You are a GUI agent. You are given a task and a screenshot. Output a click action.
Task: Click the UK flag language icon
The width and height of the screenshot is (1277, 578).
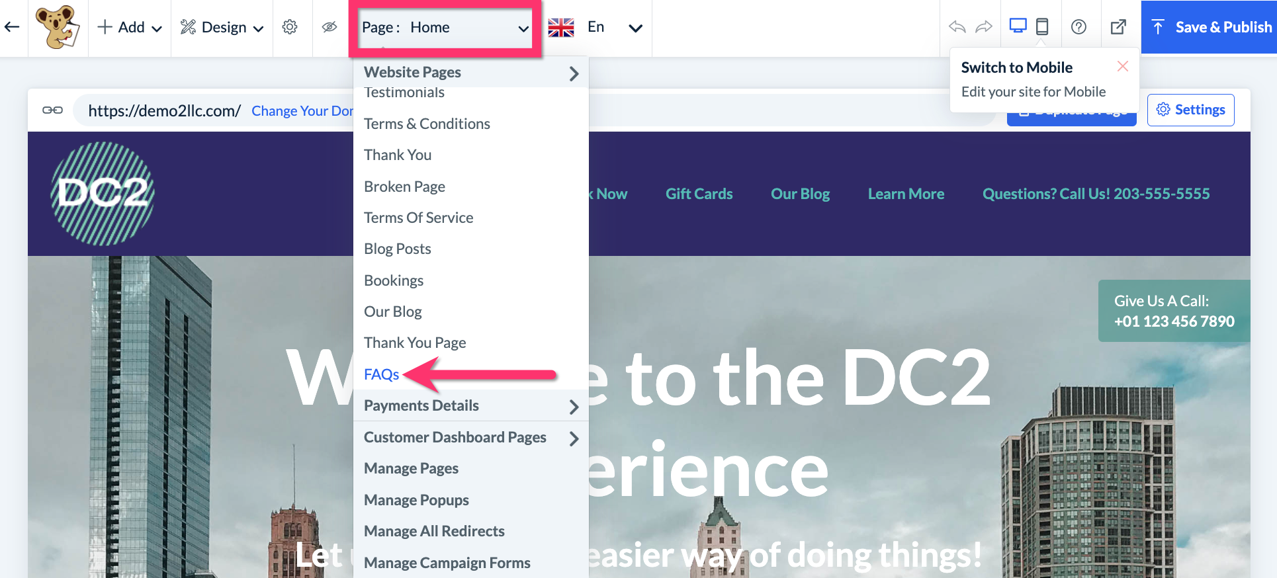point(561,28)
